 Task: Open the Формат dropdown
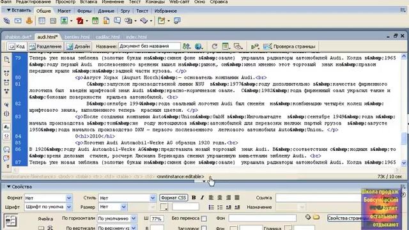click(x=69, y=198)
